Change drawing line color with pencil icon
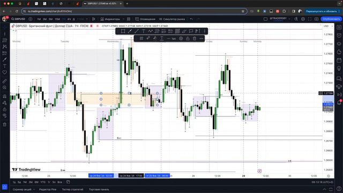 (148, 39)
